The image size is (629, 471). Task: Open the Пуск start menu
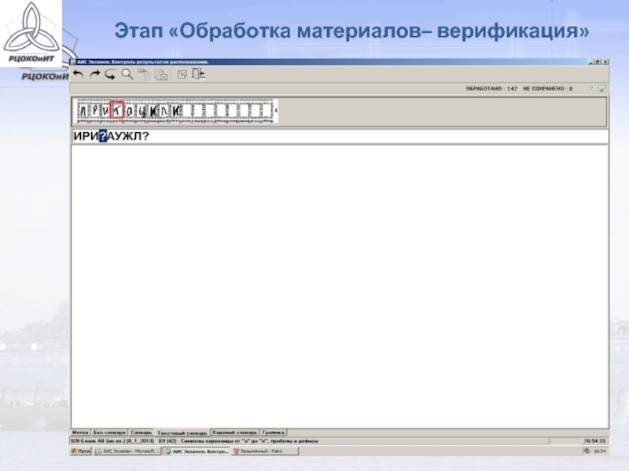pos(81,451)
